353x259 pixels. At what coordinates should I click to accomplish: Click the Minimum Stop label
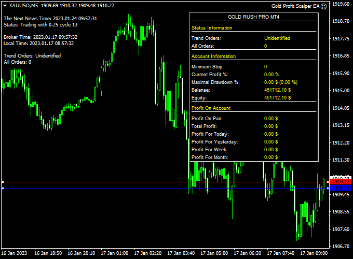tap(208, 67)
